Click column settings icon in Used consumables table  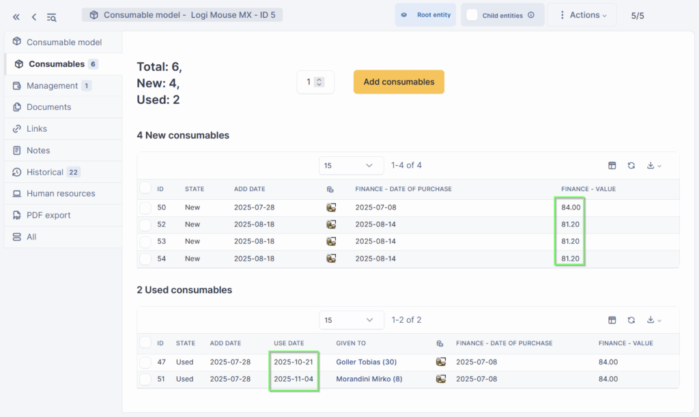pos(612,320)
